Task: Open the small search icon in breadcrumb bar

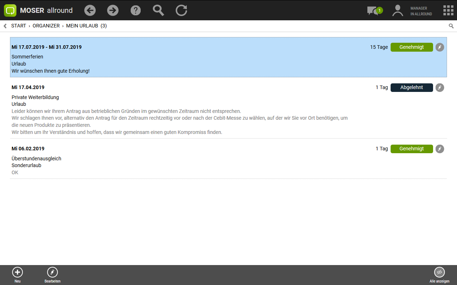Action: (x=451, y=26)
